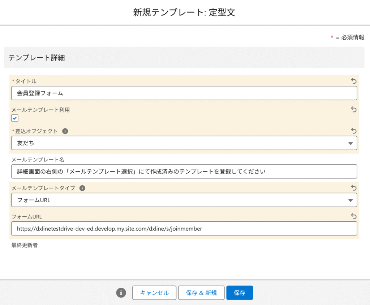Click the 新規テンプレート: 定型文 dialog title
Screen dimensions: 370x305
(x=184, y=13)
